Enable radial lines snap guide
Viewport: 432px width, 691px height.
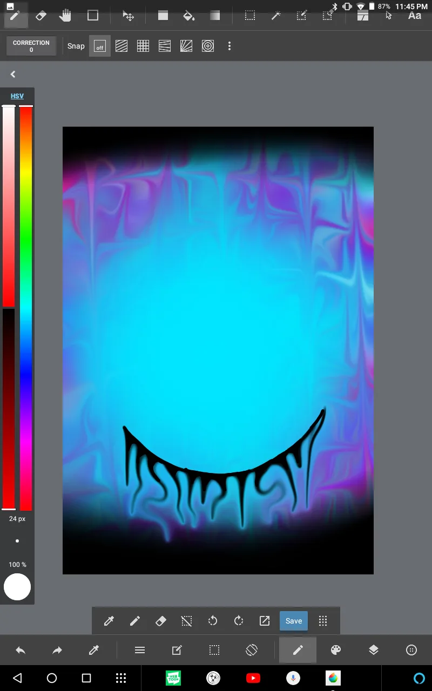pos(186,46)
